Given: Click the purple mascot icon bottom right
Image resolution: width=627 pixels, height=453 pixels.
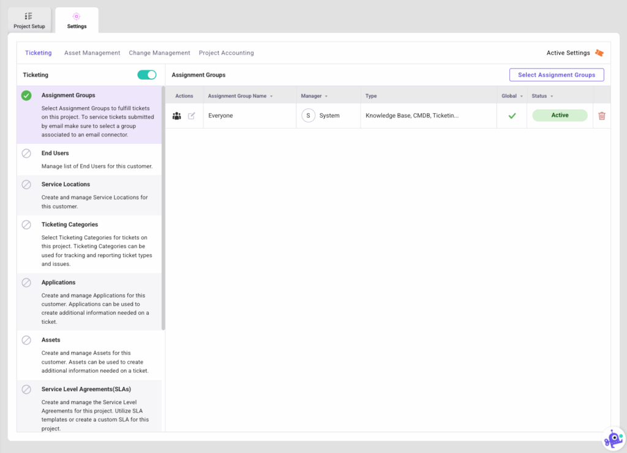Looking at the screenshot, I should pos(612,438).
